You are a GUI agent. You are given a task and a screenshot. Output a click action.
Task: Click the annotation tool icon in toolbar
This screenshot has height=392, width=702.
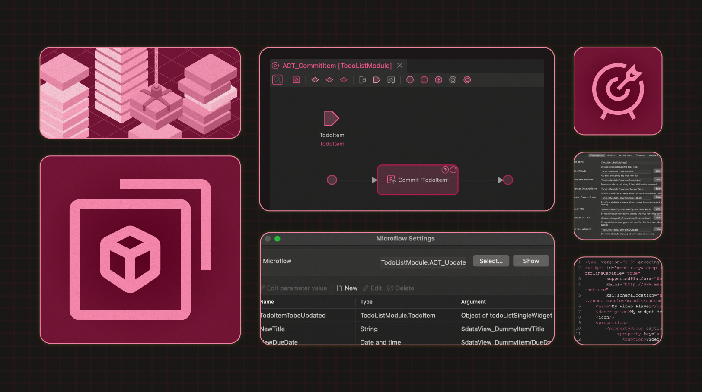(x=363, y=80)
